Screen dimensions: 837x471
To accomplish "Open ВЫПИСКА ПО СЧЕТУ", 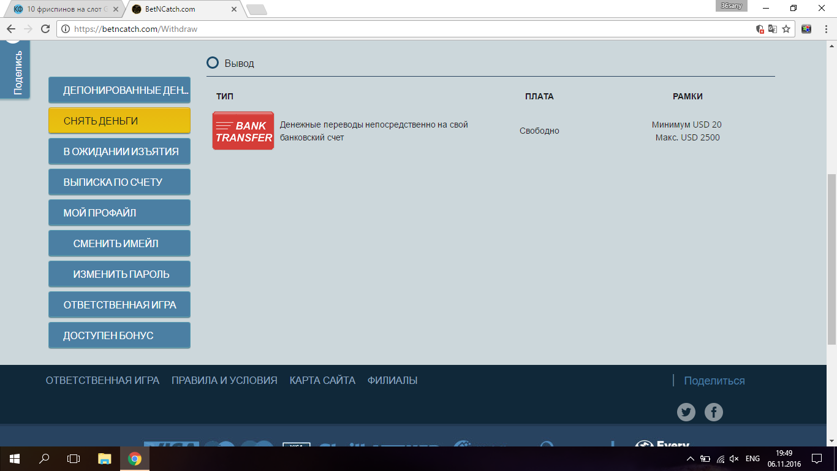I will 119,182.
